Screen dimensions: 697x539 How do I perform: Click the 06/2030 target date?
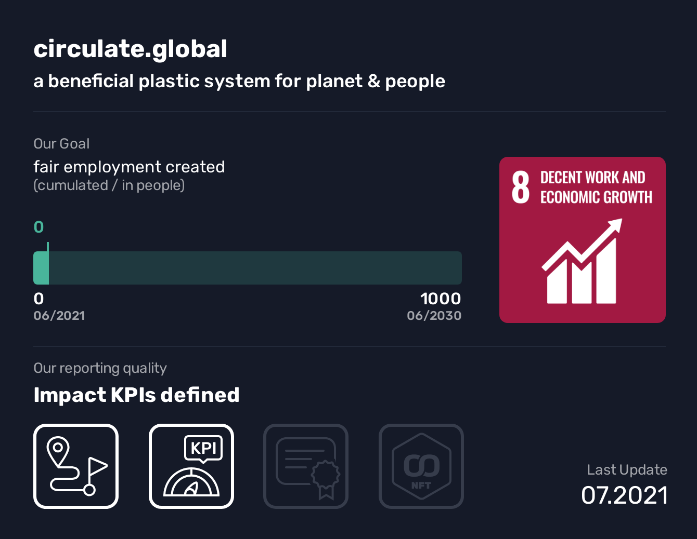coord(434,316)
